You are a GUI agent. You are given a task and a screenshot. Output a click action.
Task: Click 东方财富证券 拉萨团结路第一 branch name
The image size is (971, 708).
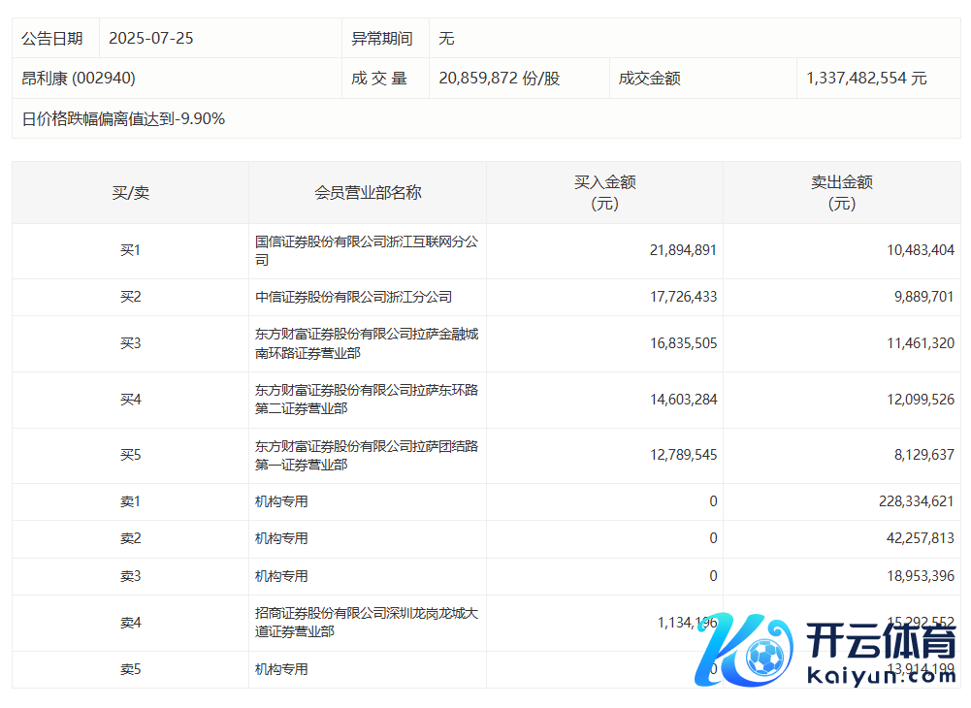366,456
